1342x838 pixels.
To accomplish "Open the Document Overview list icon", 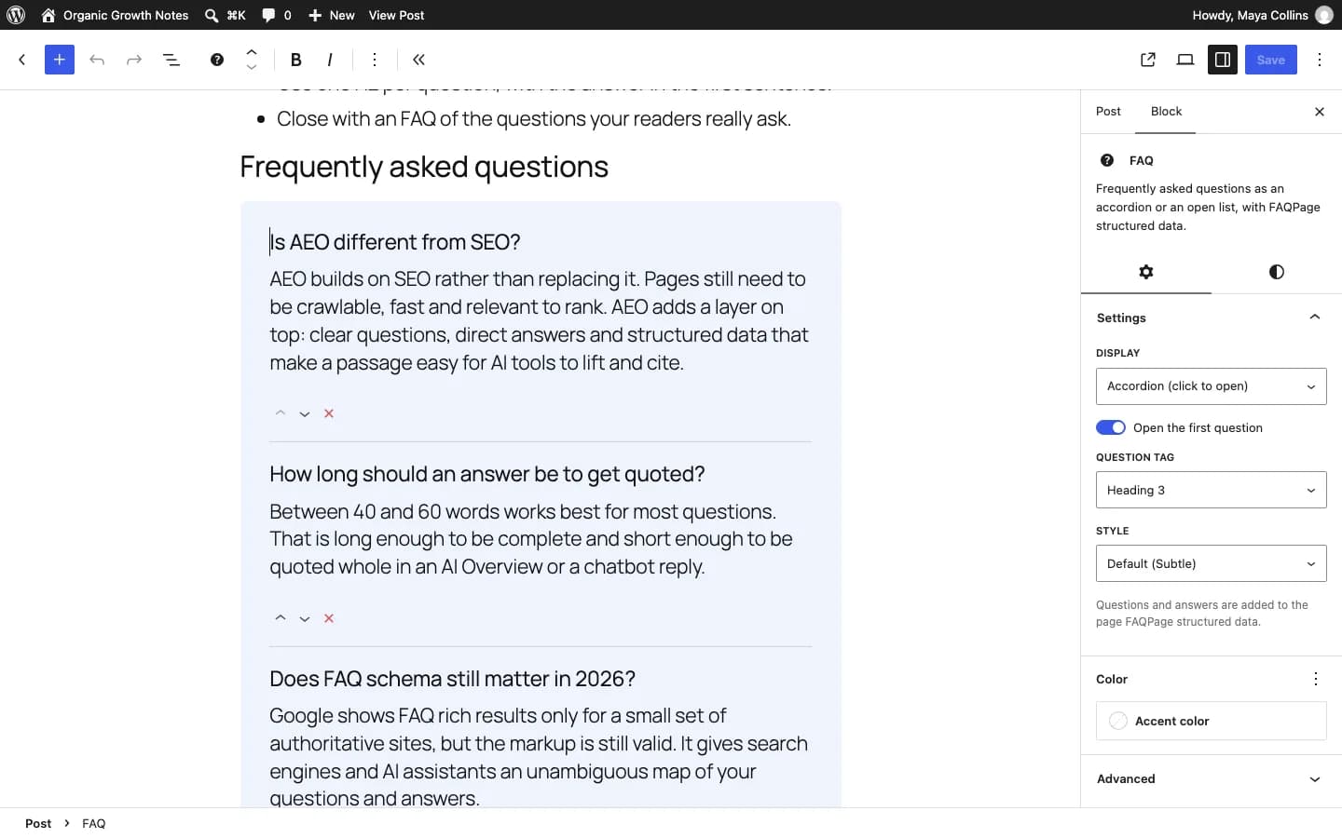I will 171,60.
